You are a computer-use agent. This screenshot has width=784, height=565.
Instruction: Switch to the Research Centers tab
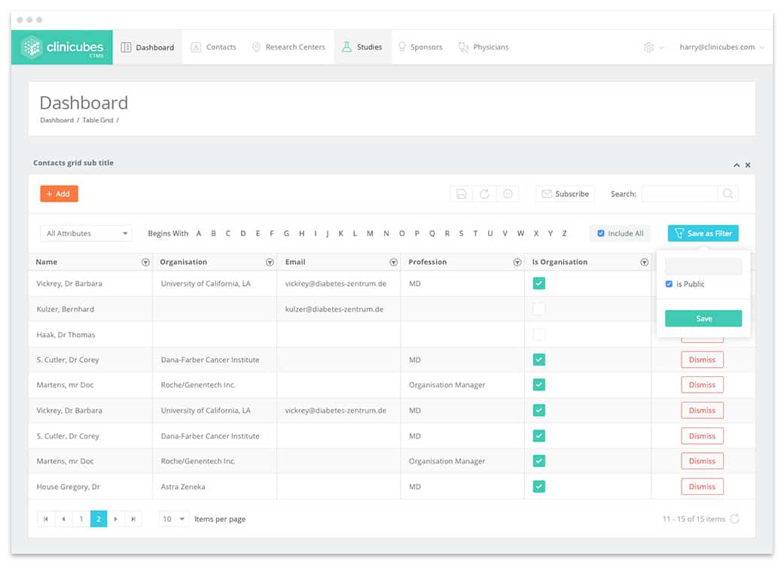coord(288,47)
